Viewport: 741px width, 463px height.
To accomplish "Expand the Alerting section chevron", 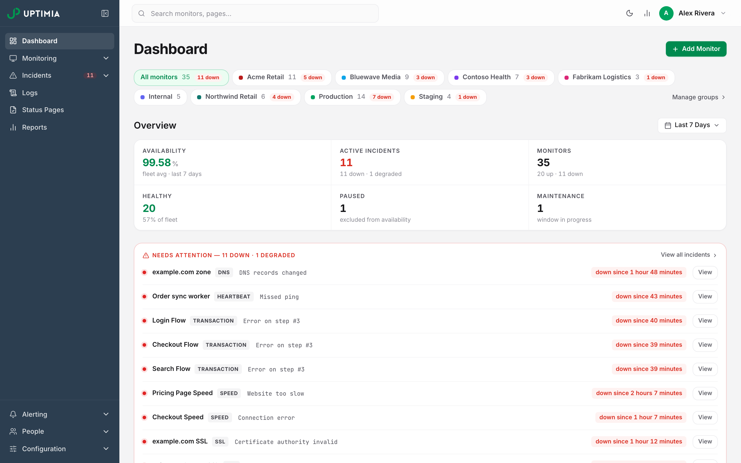I will (106, 414).
